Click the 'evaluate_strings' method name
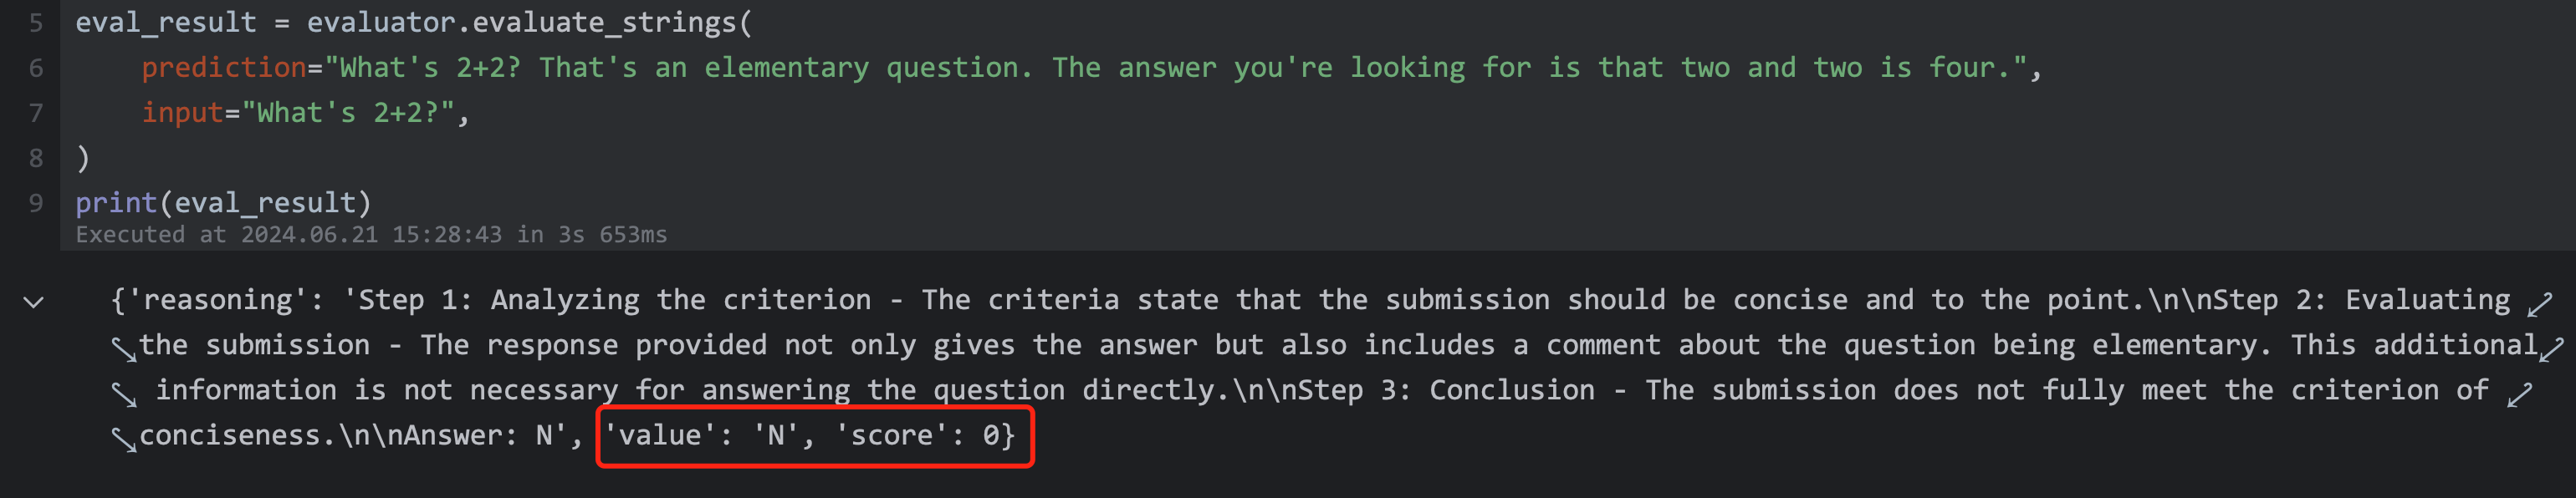The image size is (2576, 498). [x=603, y=23]
